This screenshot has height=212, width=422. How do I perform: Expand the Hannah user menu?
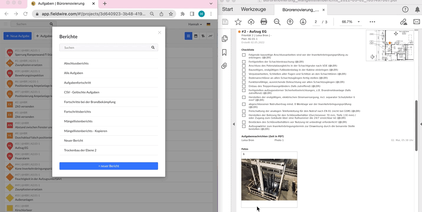tap(195, 24)
